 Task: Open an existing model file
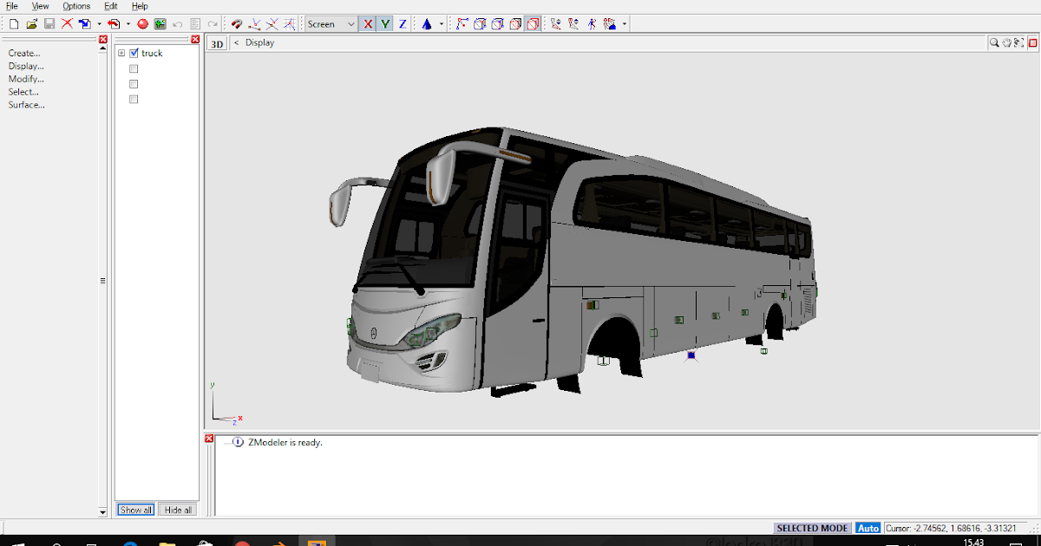point(32,24)
